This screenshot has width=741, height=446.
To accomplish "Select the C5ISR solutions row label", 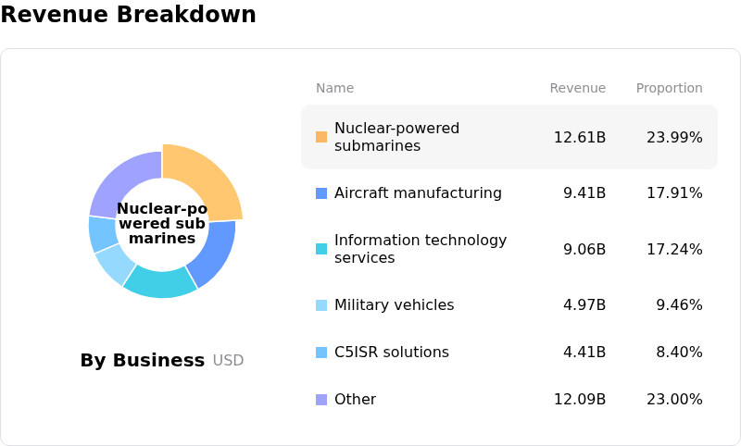I will coord(391,353).
